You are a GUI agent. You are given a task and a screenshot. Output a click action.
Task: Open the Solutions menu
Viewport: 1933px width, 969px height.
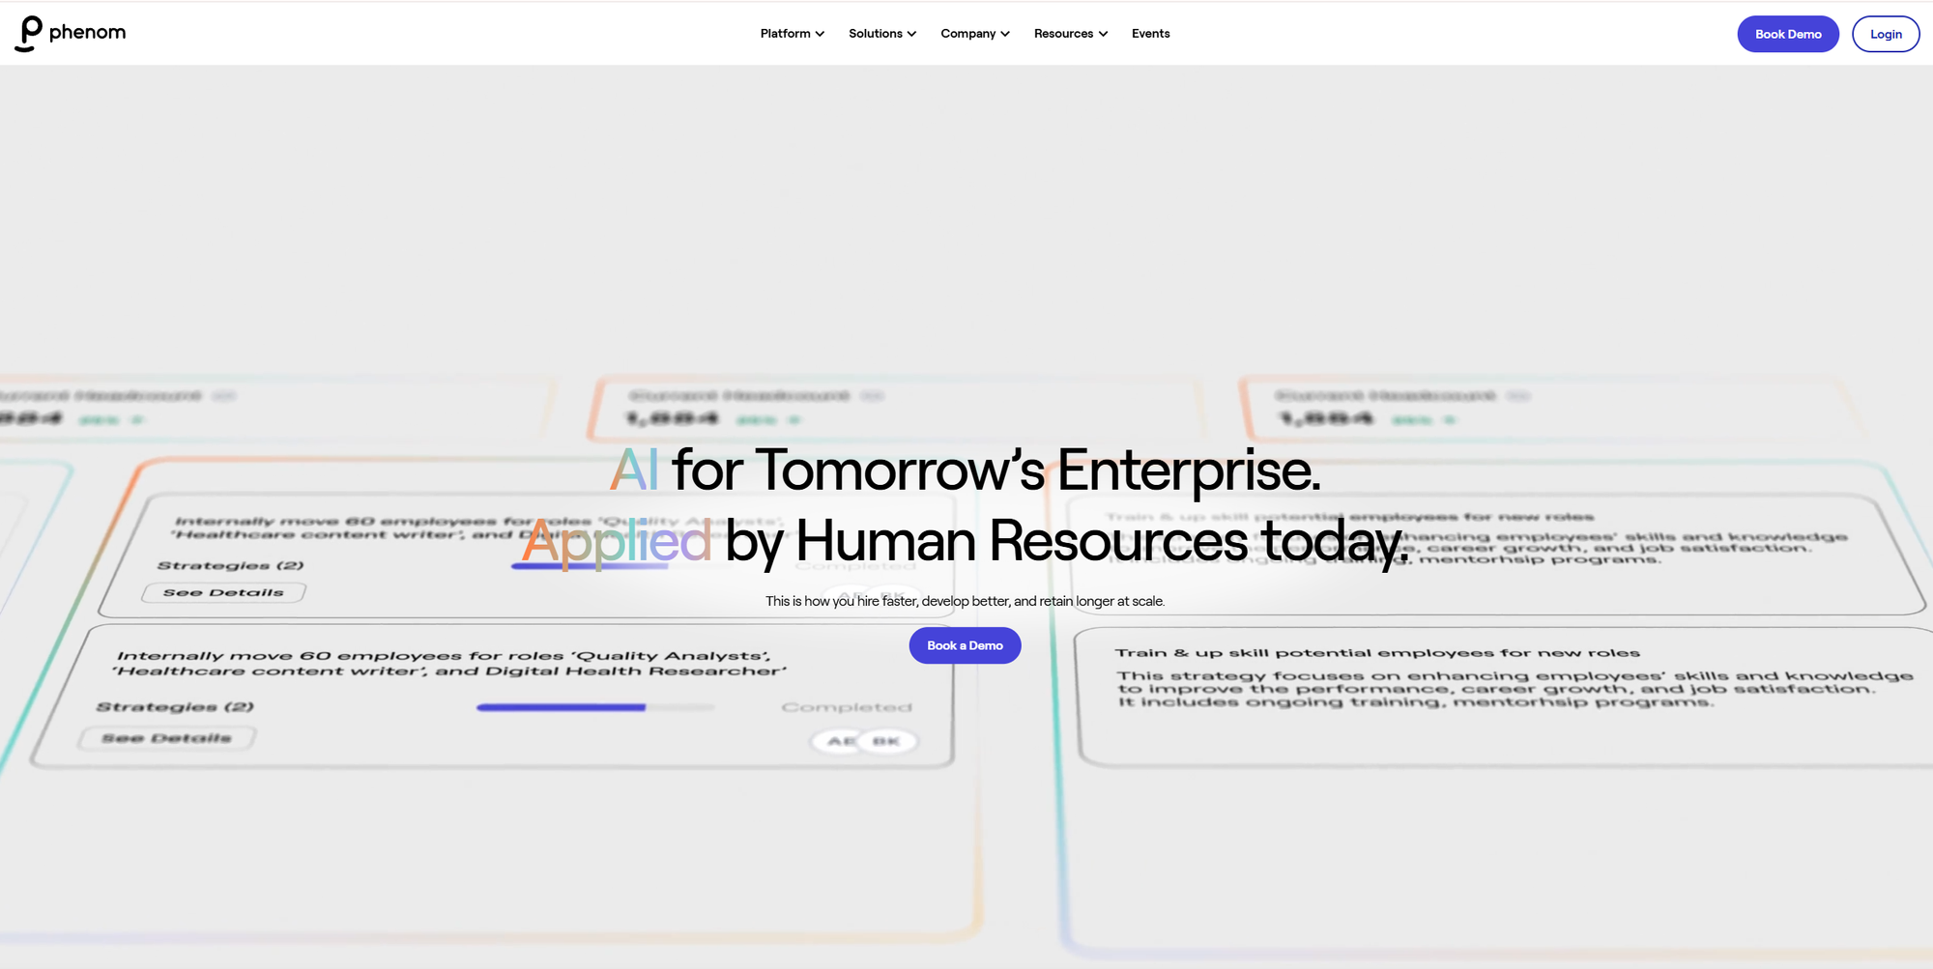pos(881,34)
